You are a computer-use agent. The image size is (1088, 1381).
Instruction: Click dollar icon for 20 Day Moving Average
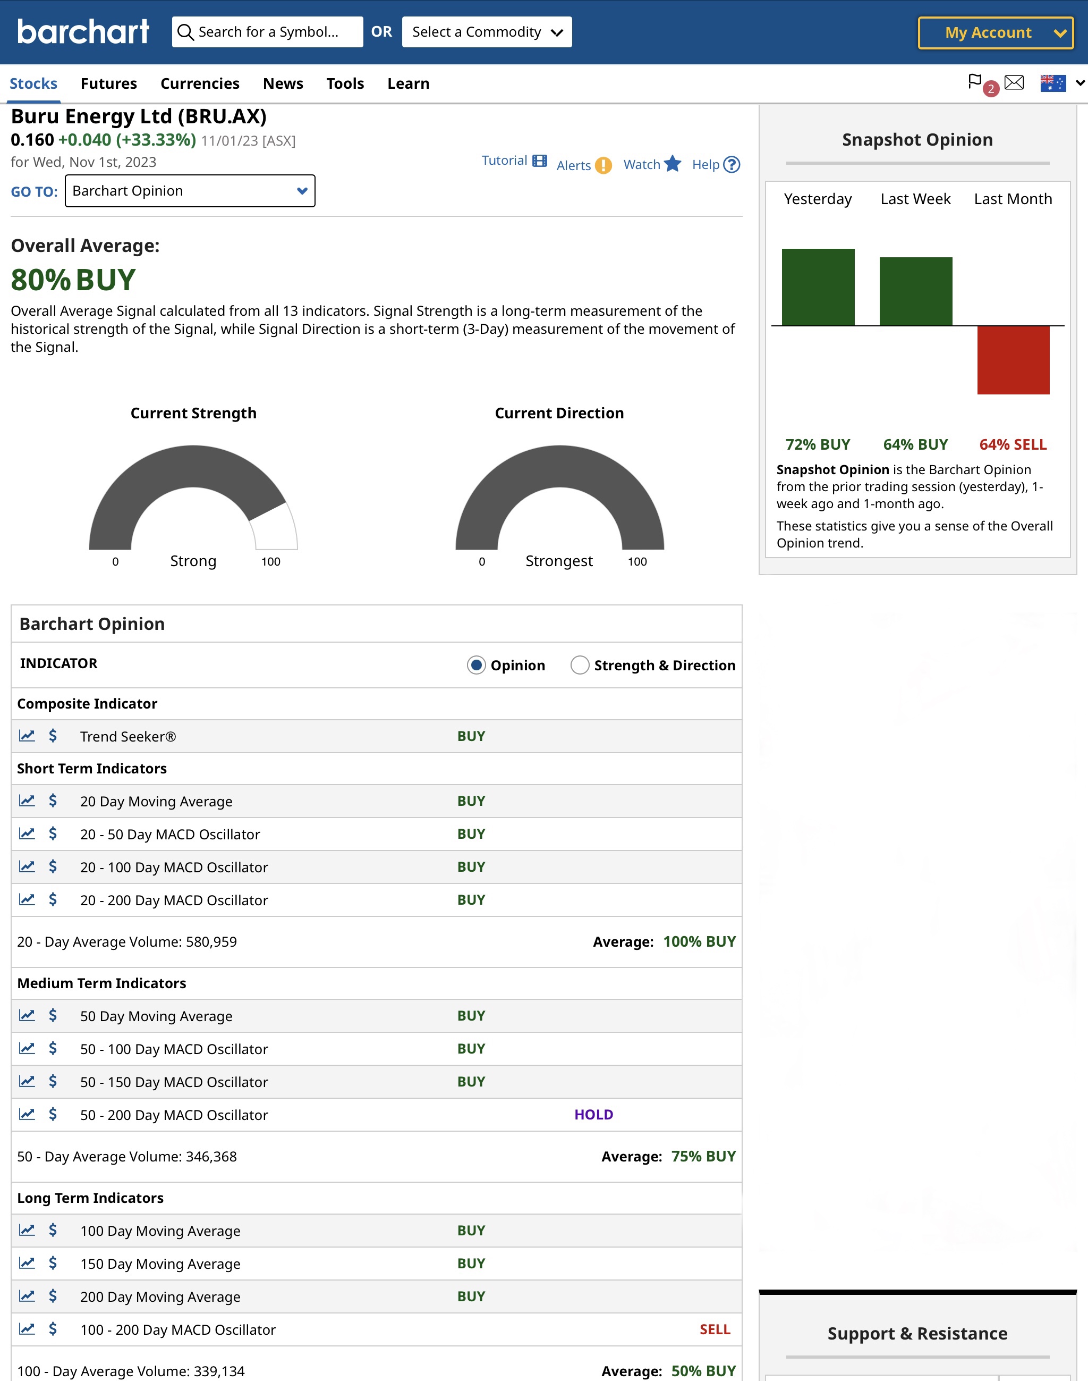(x=53, y=801)
